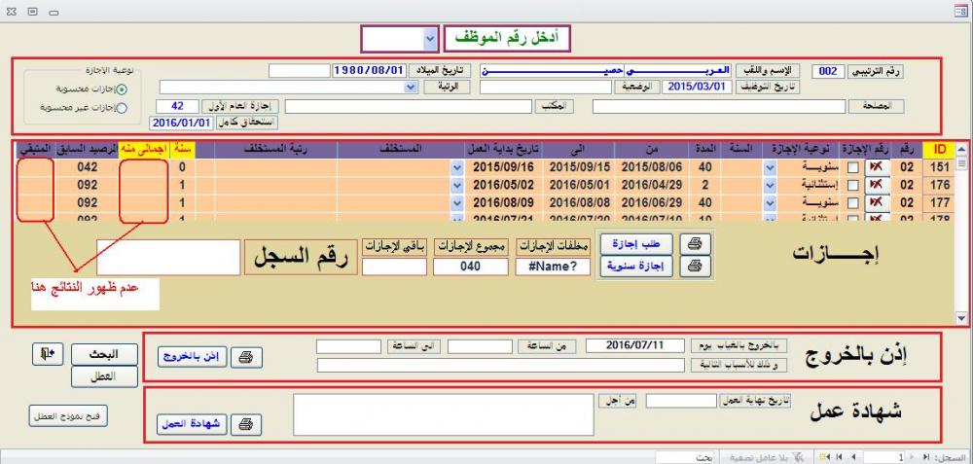973x464 pixels.
Task: Select the إجازات غير محسوبة radio option
Action: coord(122,108)
